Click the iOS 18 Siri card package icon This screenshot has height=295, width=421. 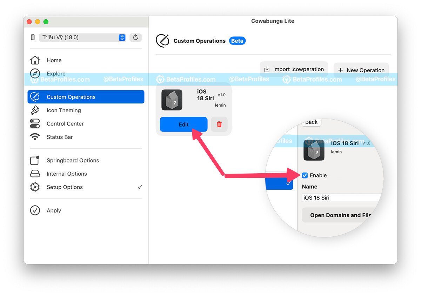[x=172, y=100]
